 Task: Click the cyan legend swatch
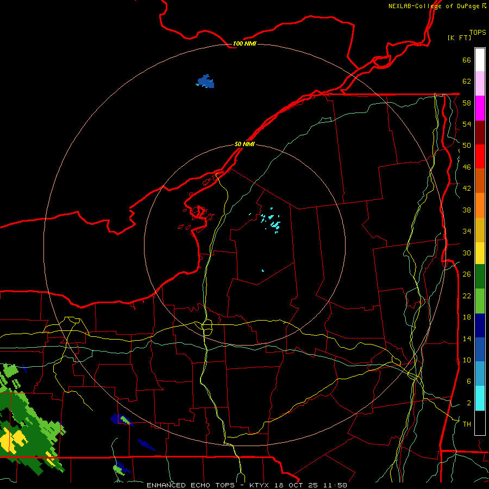480,398
